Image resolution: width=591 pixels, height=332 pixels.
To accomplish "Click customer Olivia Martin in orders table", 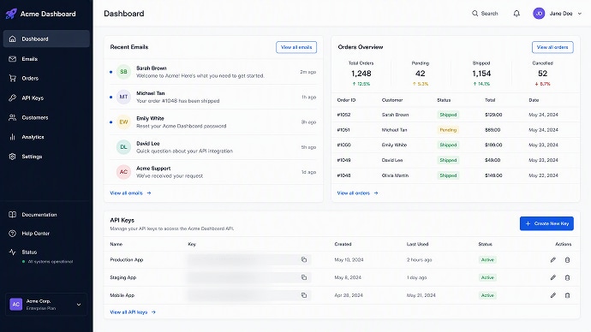I will pos(395,175).
